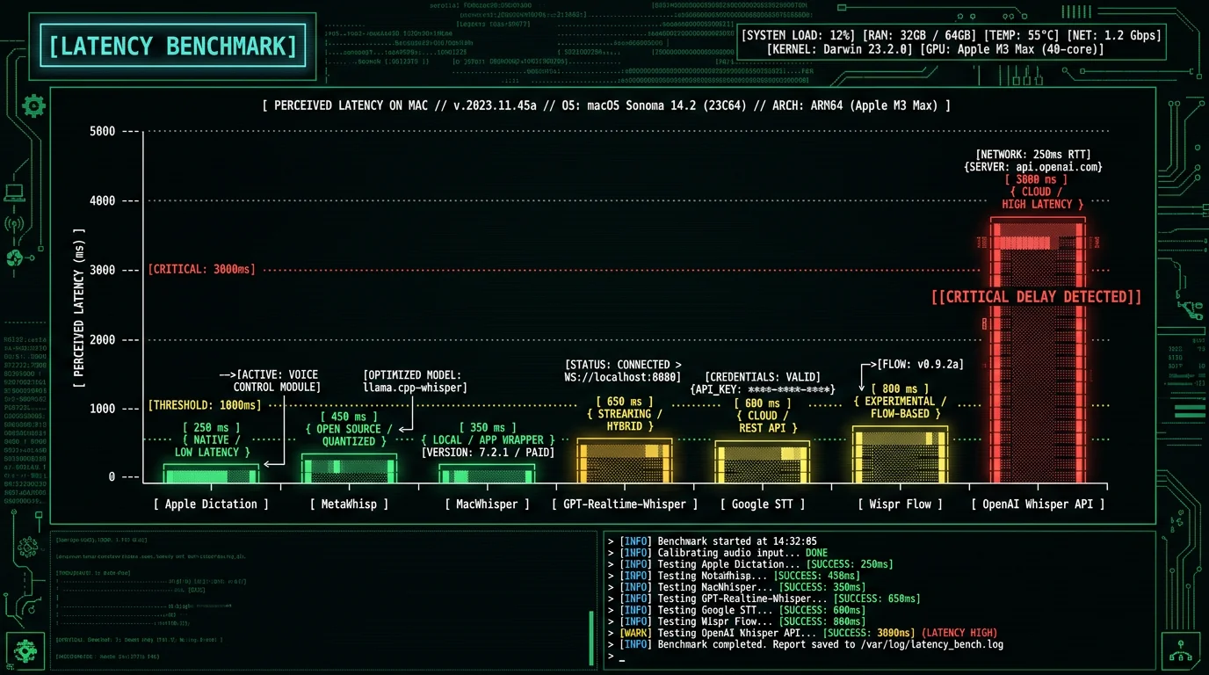Image resolution: width=1209 pixels, height=675 pixels.
Task: Click the [TEMP: 55°C] status readout
Action: click(1020, 35)
